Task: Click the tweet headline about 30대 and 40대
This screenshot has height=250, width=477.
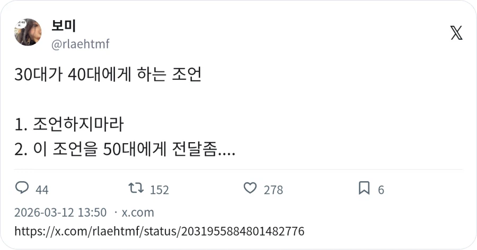Action: (x=108, y=75)
